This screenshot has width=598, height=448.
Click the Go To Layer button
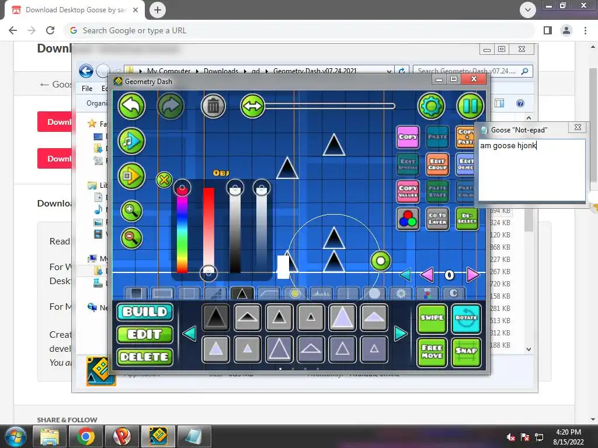tap(437, 219)
